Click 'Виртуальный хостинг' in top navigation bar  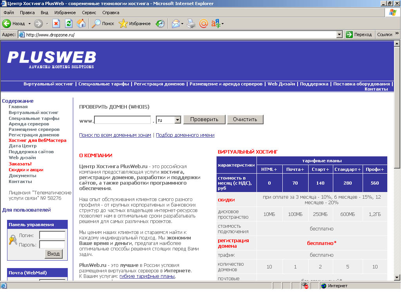click(48, 84)
